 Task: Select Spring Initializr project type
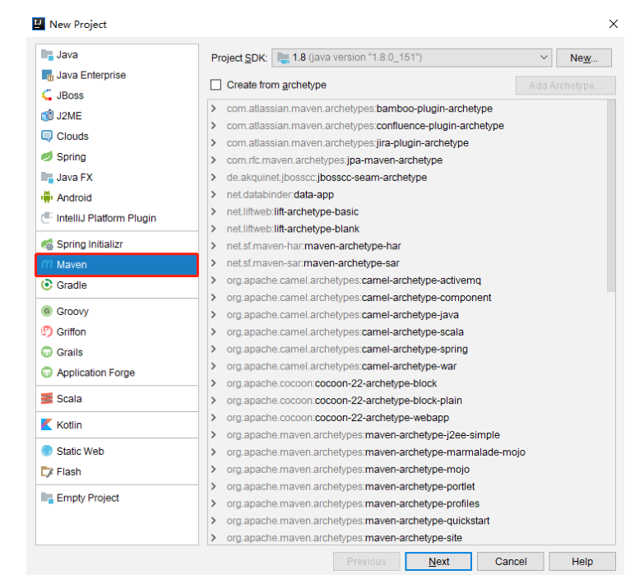(117, 244)
